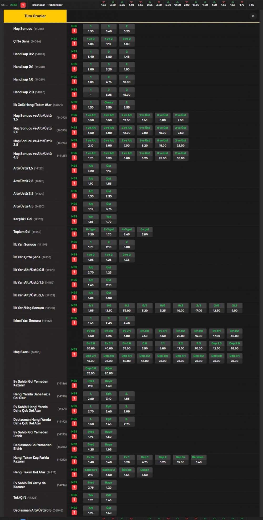Screen dimensions: 263x520
Task: Select home win 1.35 in Maç Sonucu
Action: click(x=91, y=29)
